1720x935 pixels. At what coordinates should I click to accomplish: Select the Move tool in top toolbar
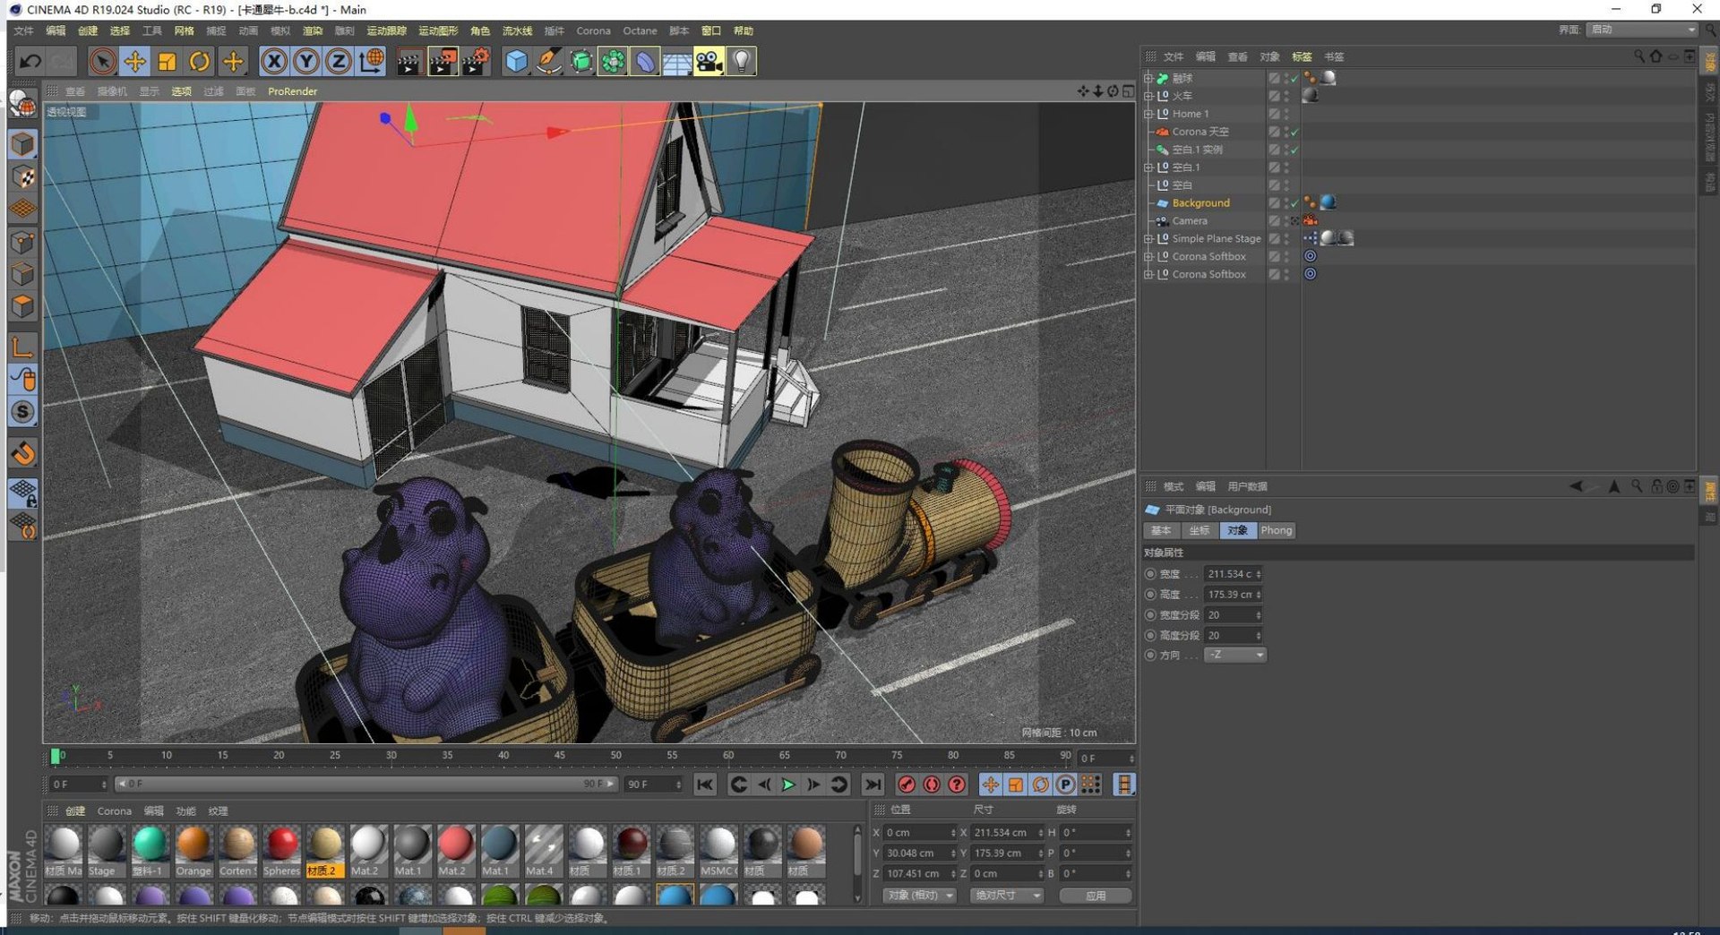134,61
